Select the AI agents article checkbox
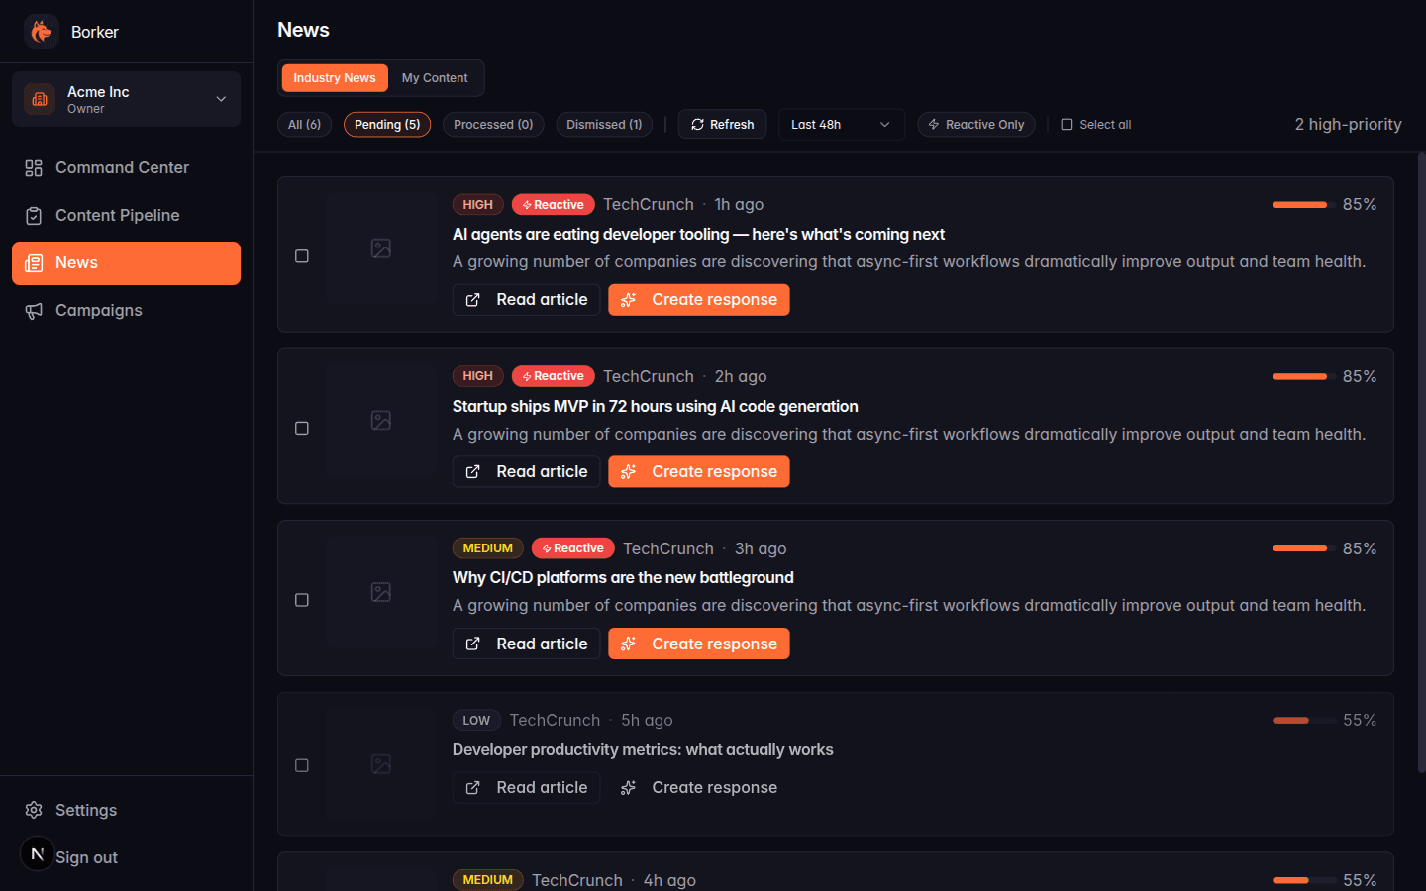1426x891 pixels. click(302, 255)
